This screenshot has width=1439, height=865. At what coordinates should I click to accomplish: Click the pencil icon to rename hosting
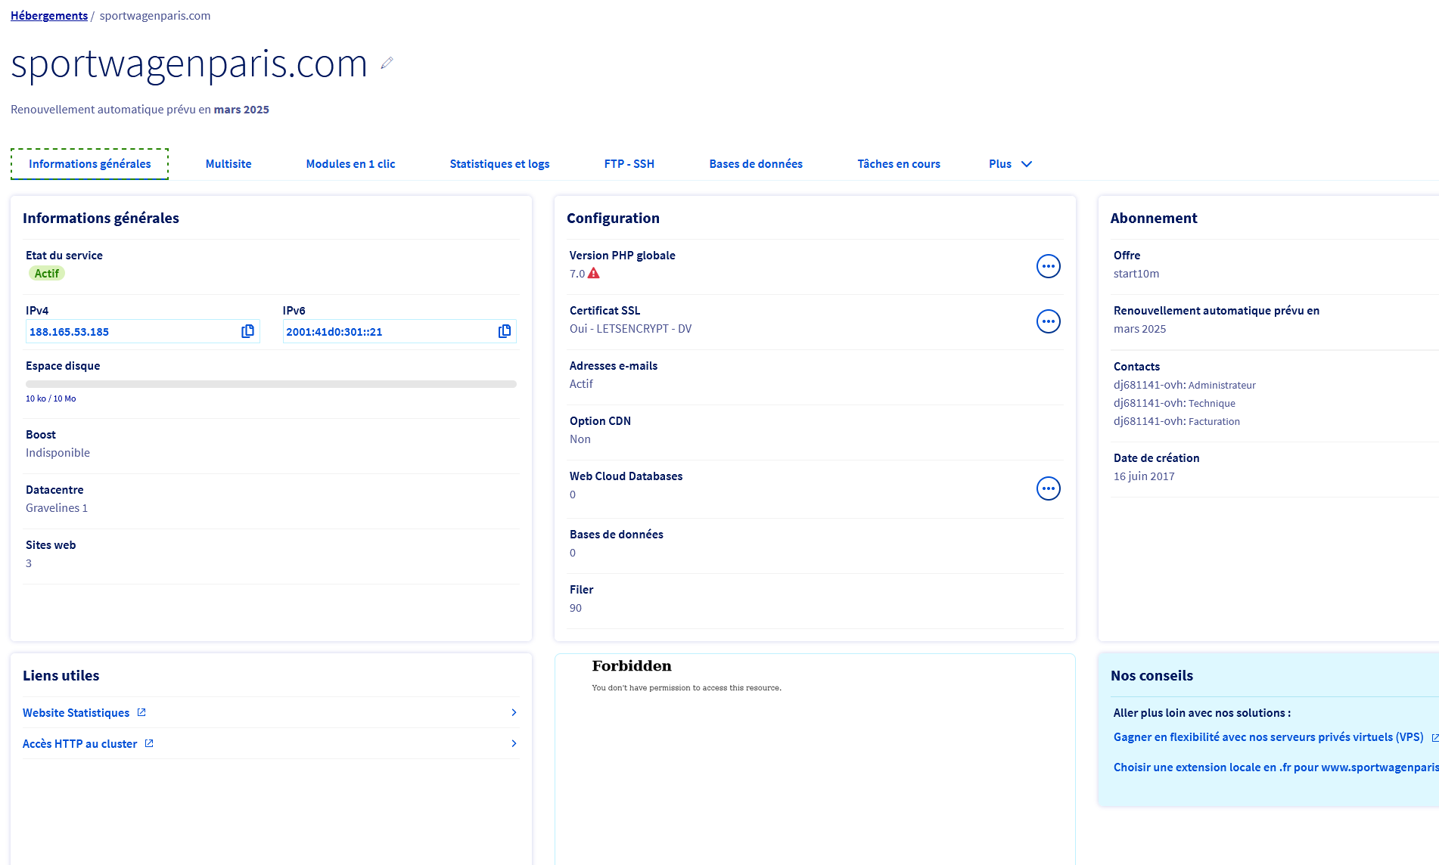(387, 64)
